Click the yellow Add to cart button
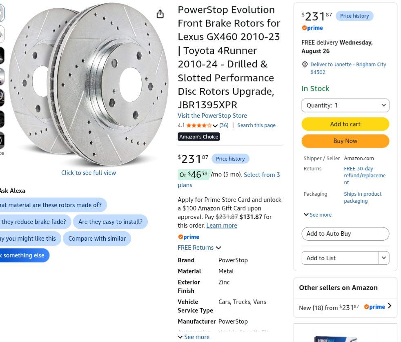Screen dimensions: 401x342 point(345,124)
